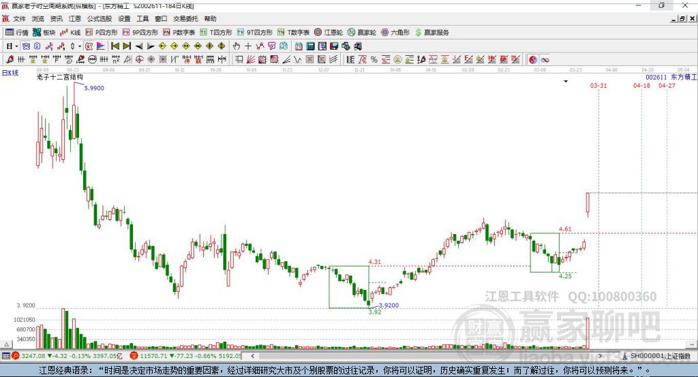The height and width of the screenshot is (377, 698).
Task: Open the T四方形 time square
Action: coord(216,33)
